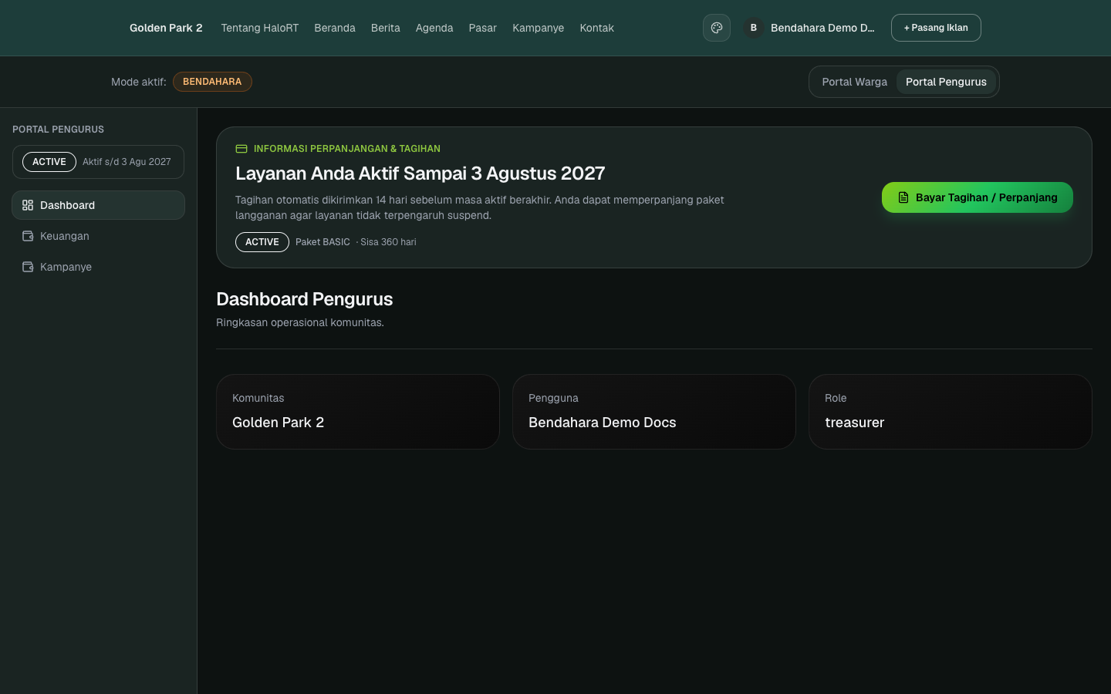Click 'Ringkasan operasional komunitas.' text
This screenshot has height=694, width=1111.
tap(300, 322)
